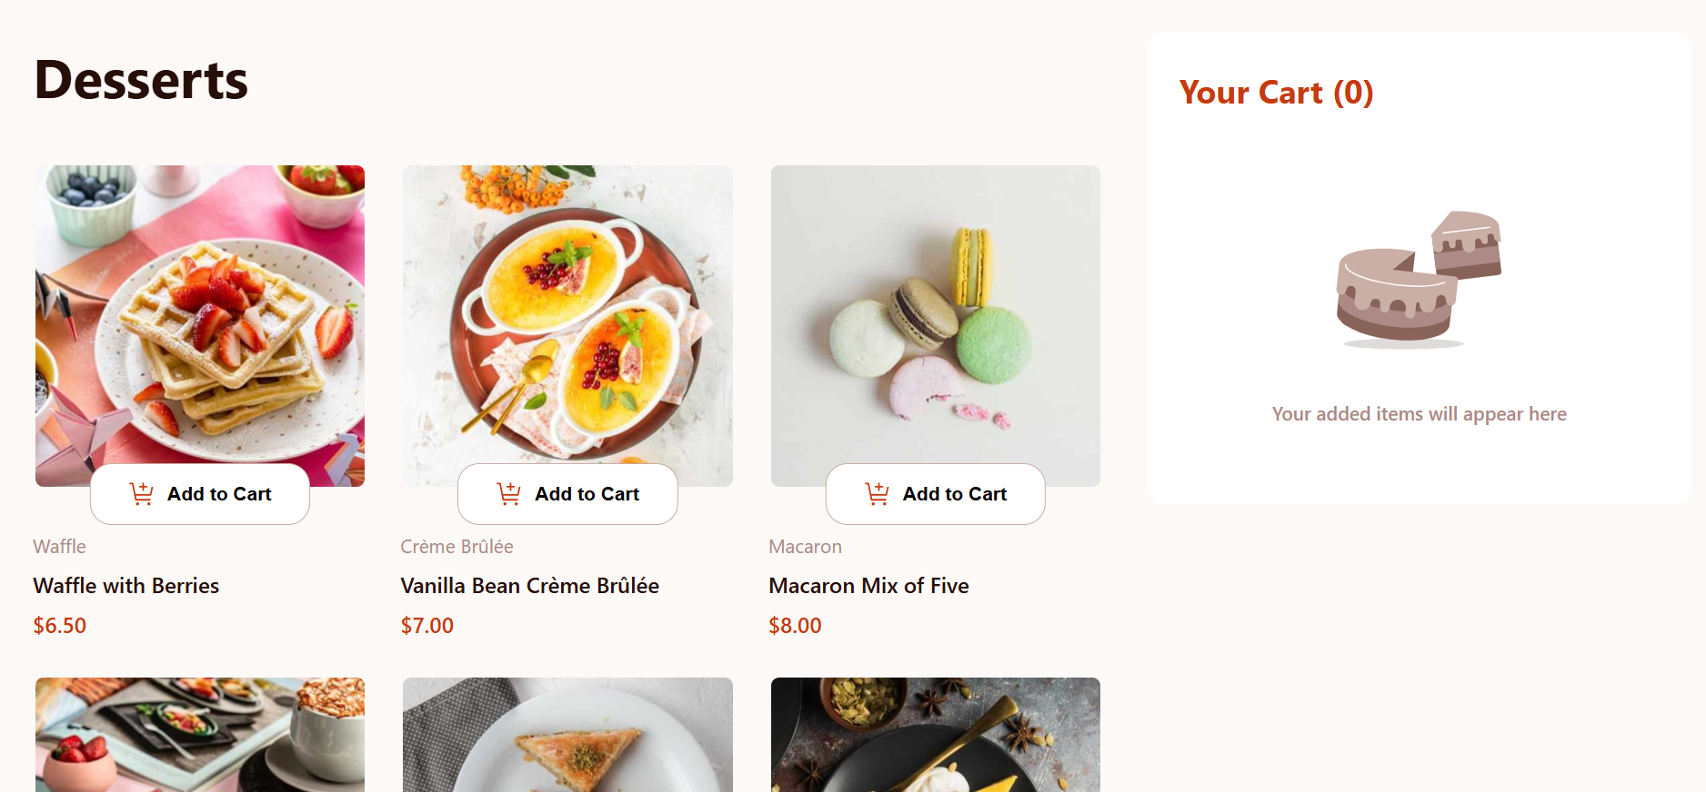Click the cart icon on the Waffle button
The width and height of the screenshot is (1706, 792).
142,494
